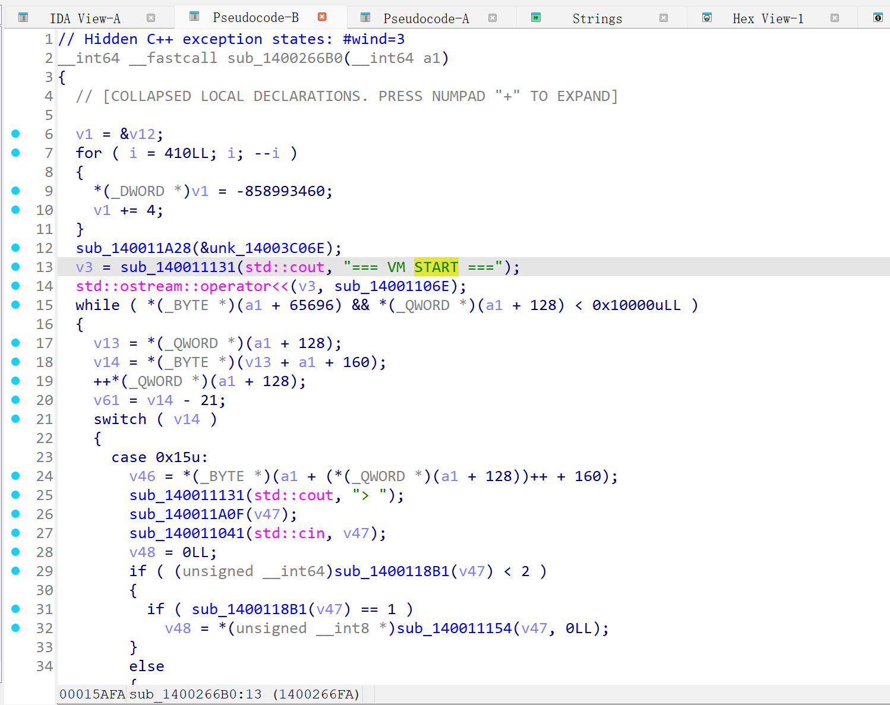Image resolution: width=890 pixels, height=705 pixels.
Task: Switch to the Pseudocode-A tab
Action: tap(426, 18)
